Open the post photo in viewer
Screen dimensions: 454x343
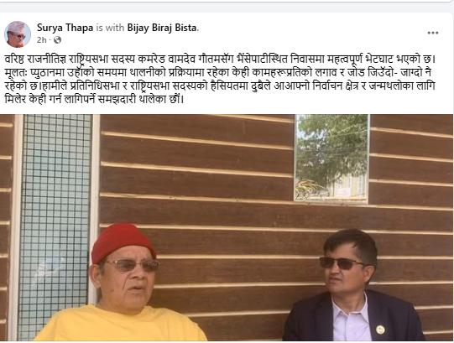point(227,227)
